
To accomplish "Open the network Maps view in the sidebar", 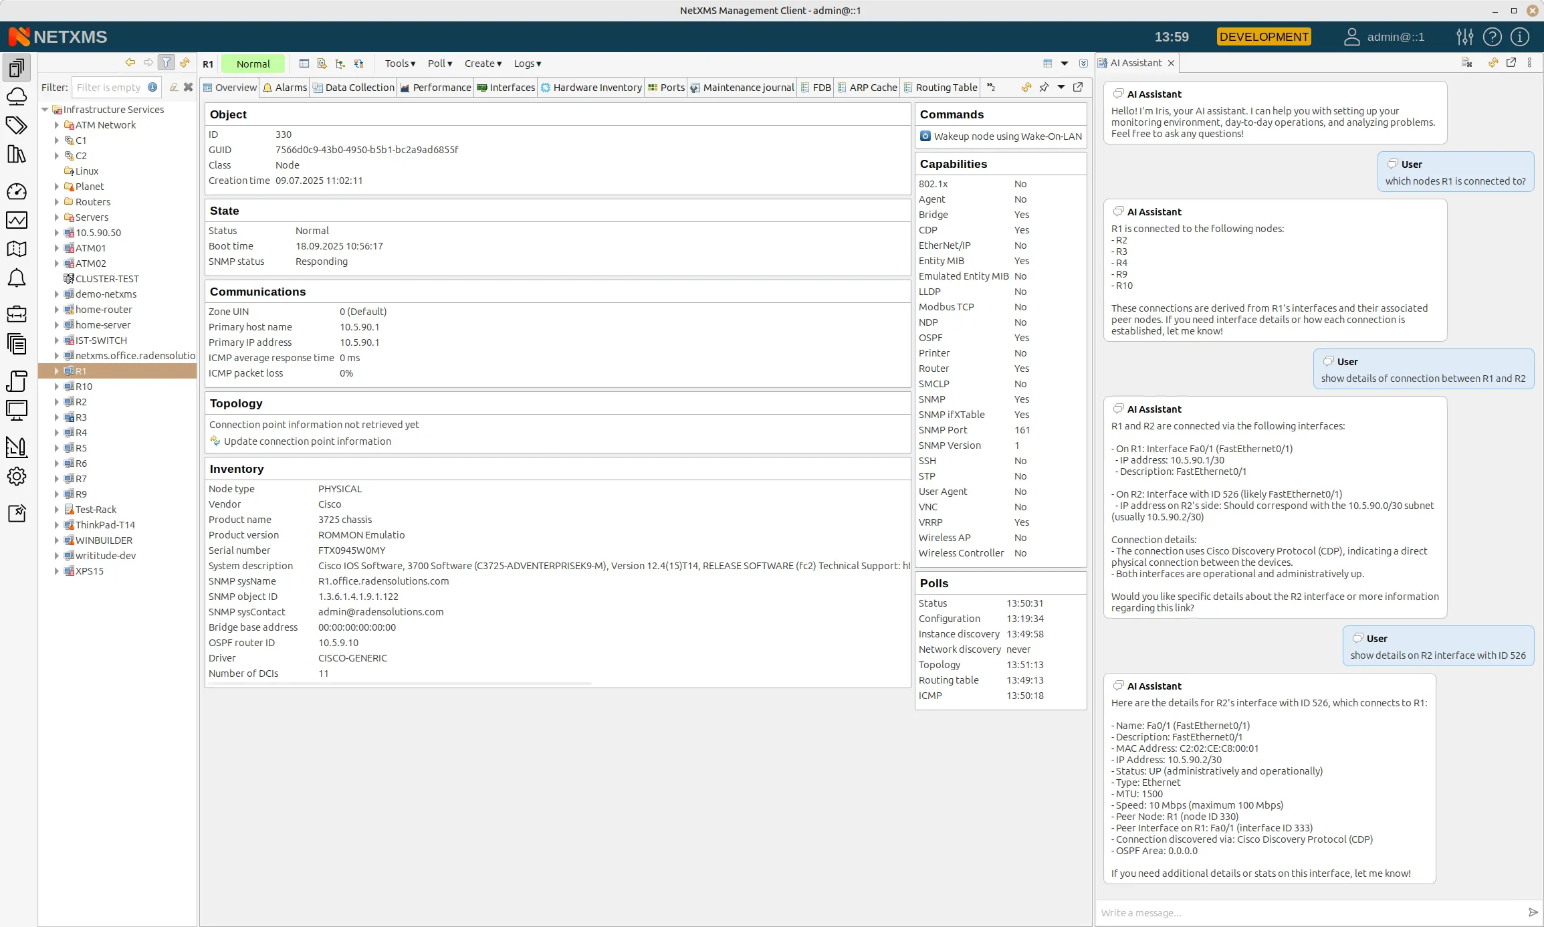I will (x=17, y=249).
